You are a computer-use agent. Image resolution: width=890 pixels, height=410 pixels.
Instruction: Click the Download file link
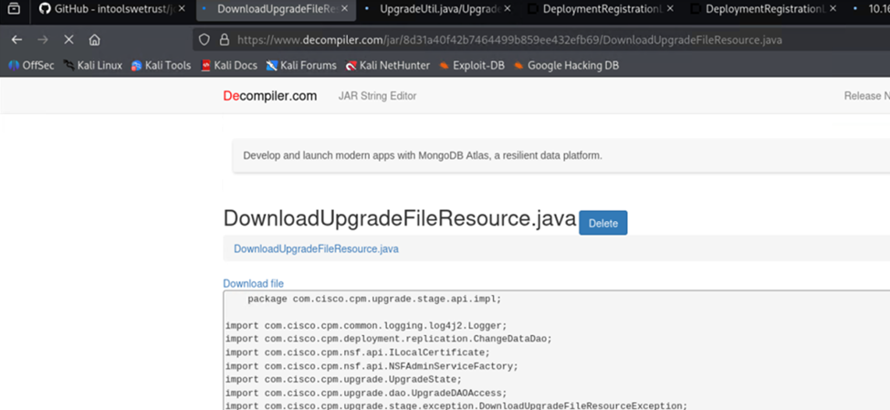(x=253, y=284)
